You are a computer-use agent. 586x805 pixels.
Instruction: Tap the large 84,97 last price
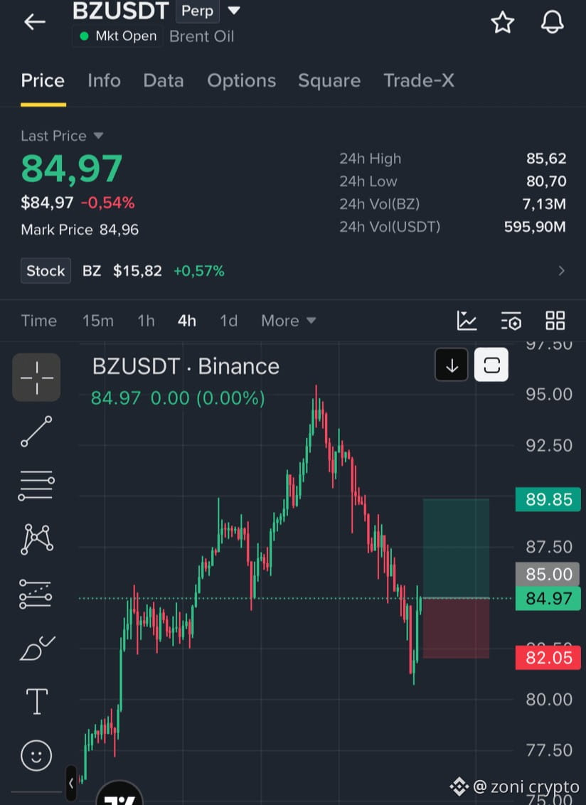coord(71,169)
